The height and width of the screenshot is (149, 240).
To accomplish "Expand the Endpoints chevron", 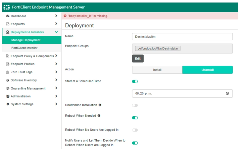I will click(x=56, y=24).
